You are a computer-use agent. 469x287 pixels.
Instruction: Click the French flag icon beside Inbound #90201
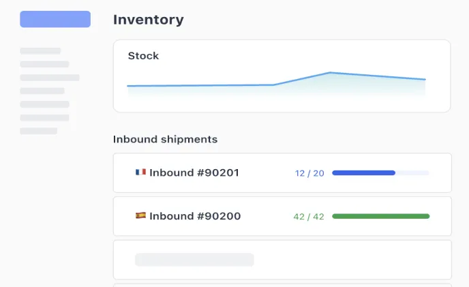(x=140, y=172)
